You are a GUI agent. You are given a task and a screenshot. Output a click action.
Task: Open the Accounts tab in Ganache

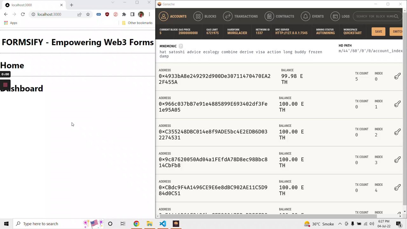coord(173,16)
